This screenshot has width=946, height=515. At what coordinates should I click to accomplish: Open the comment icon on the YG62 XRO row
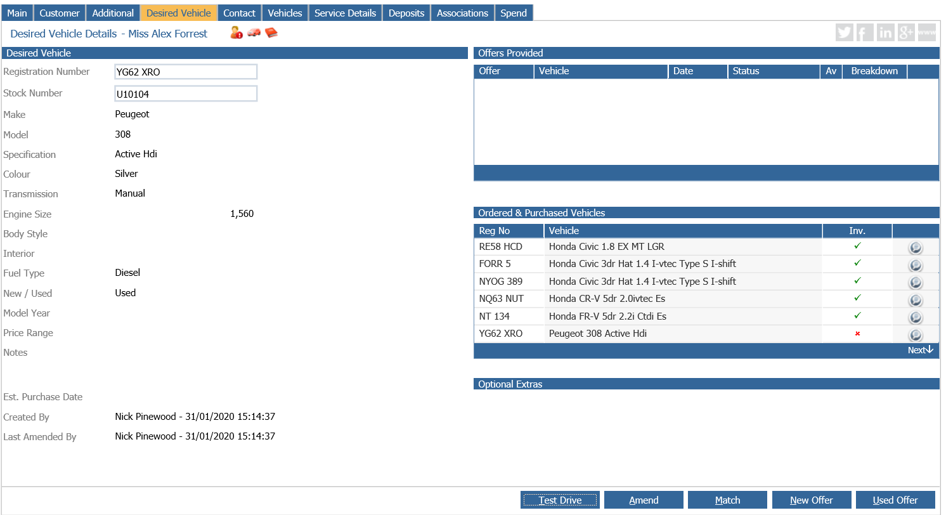(x=916, y=334)
